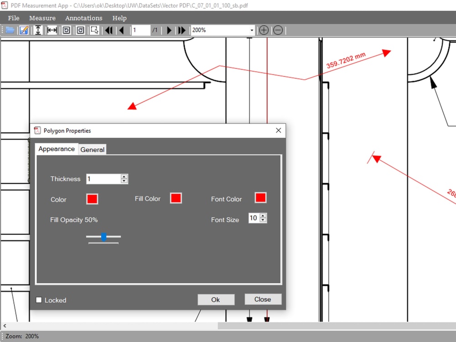The image size is (456, 342).
Task: Open the Annotations menu
Action: pyautogui.click(x=84, y=18)
